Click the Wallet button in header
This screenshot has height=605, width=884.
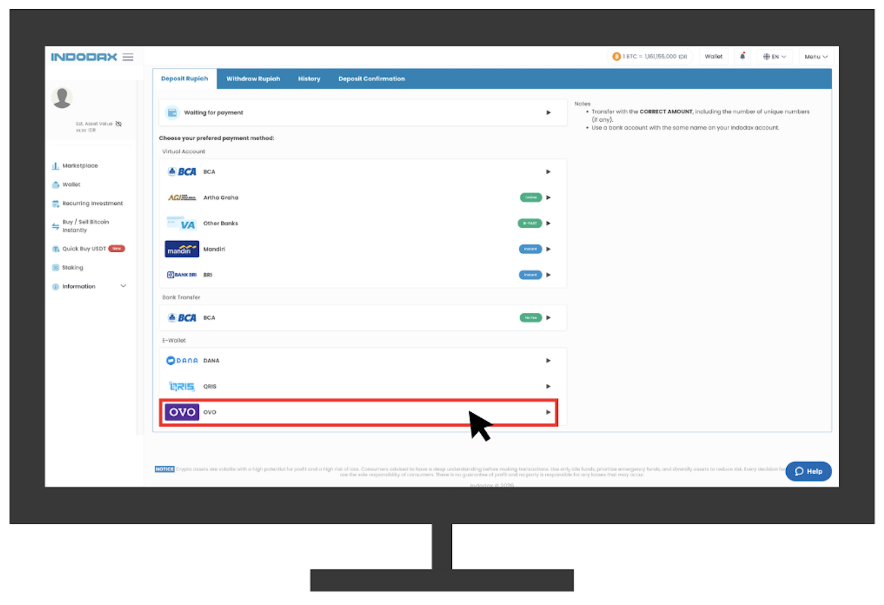[714, 56]
